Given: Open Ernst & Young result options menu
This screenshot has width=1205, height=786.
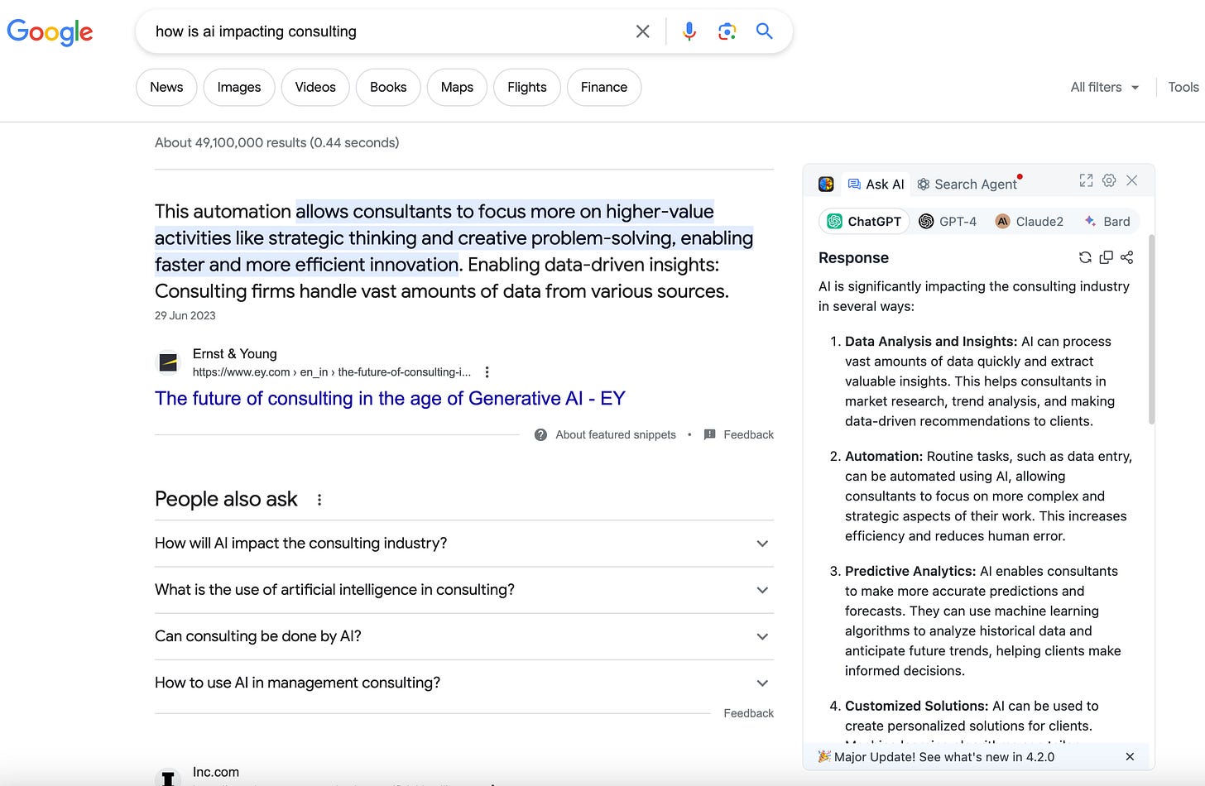Looking at the screenshot, I should point(487,372).
